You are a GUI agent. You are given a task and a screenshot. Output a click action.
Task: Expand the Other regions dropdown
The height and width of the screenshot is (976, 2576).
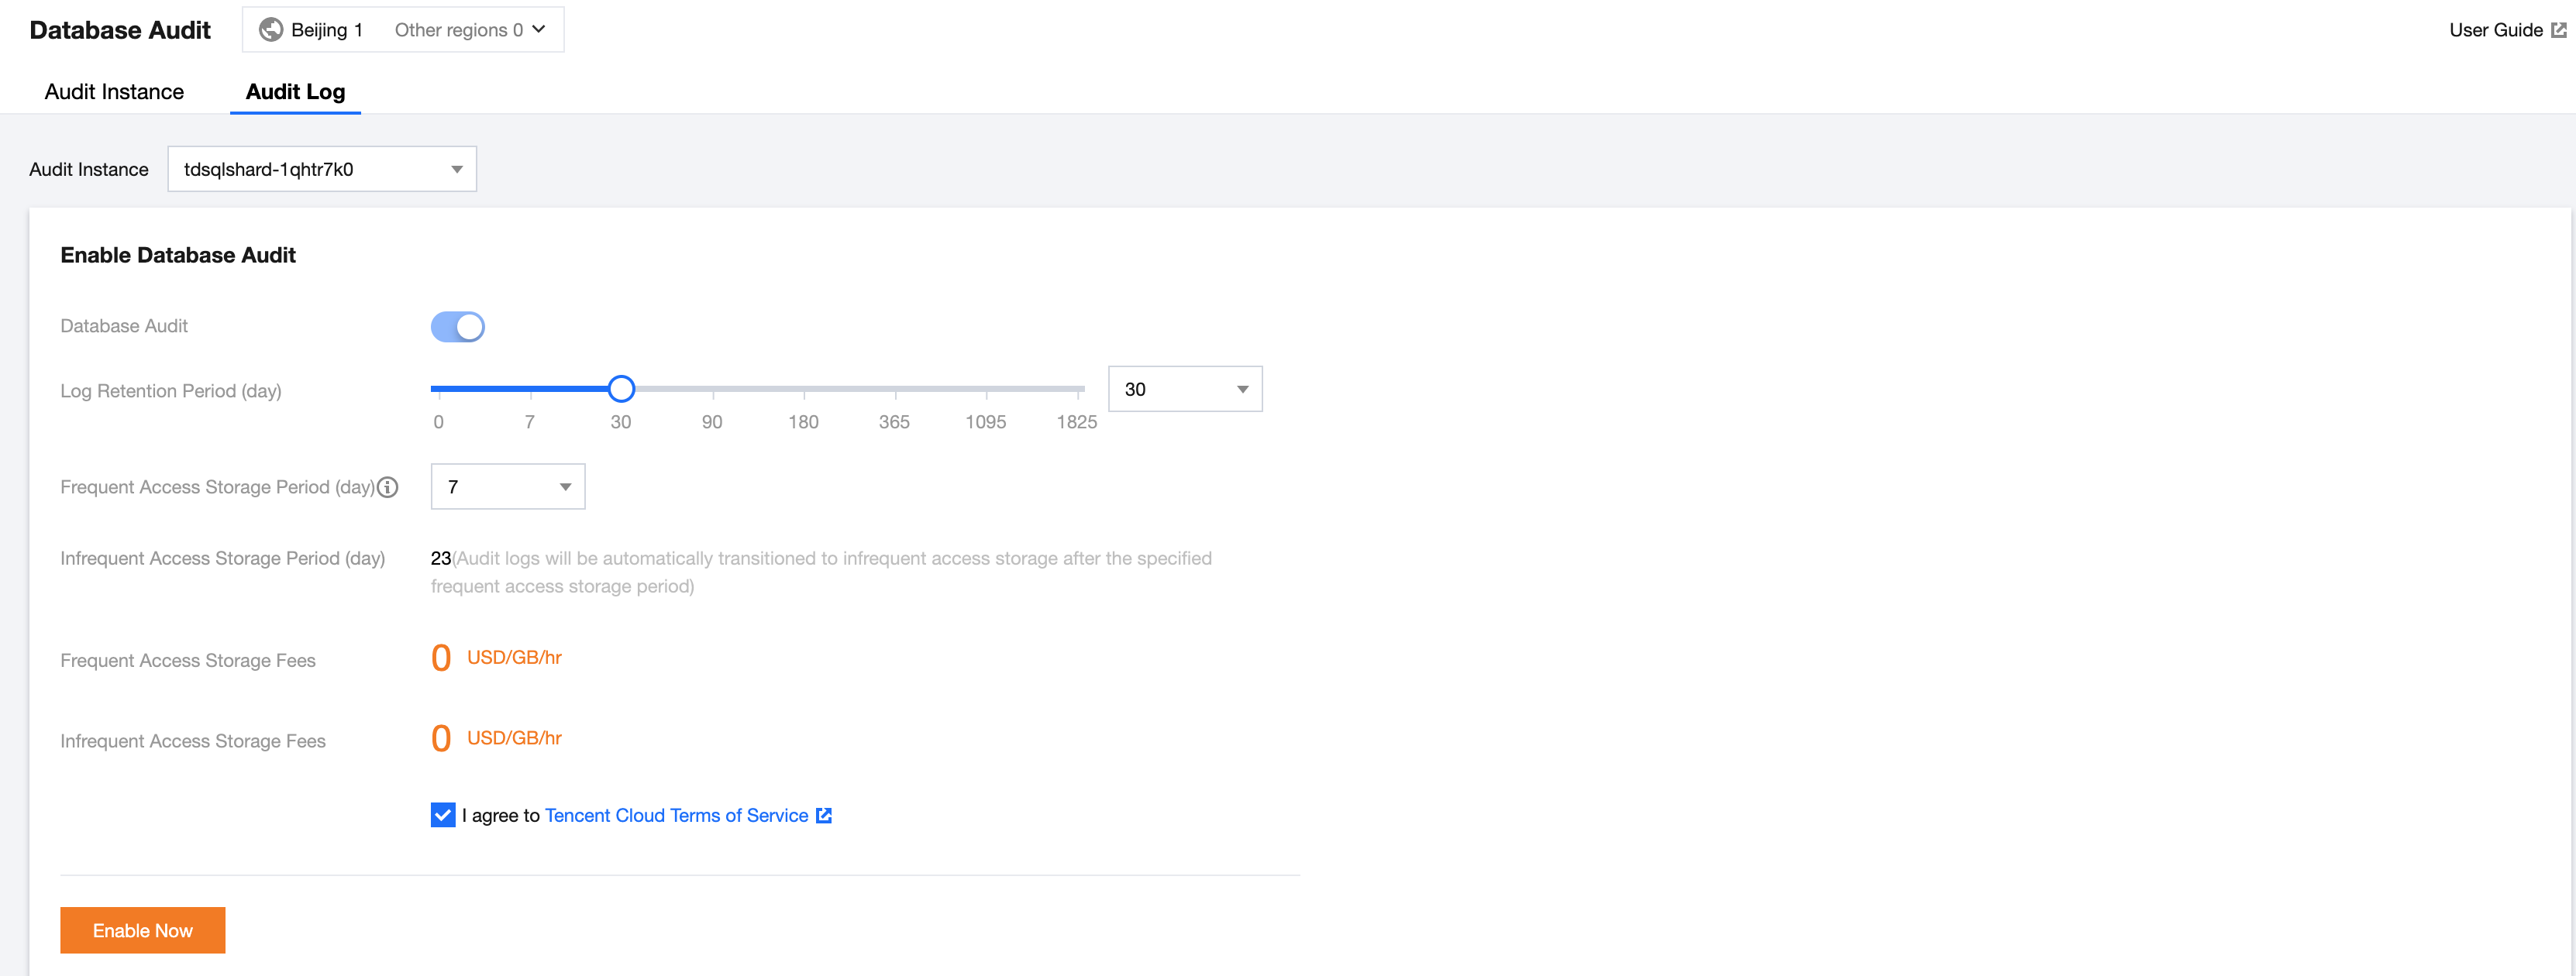[x=470, y=30]
